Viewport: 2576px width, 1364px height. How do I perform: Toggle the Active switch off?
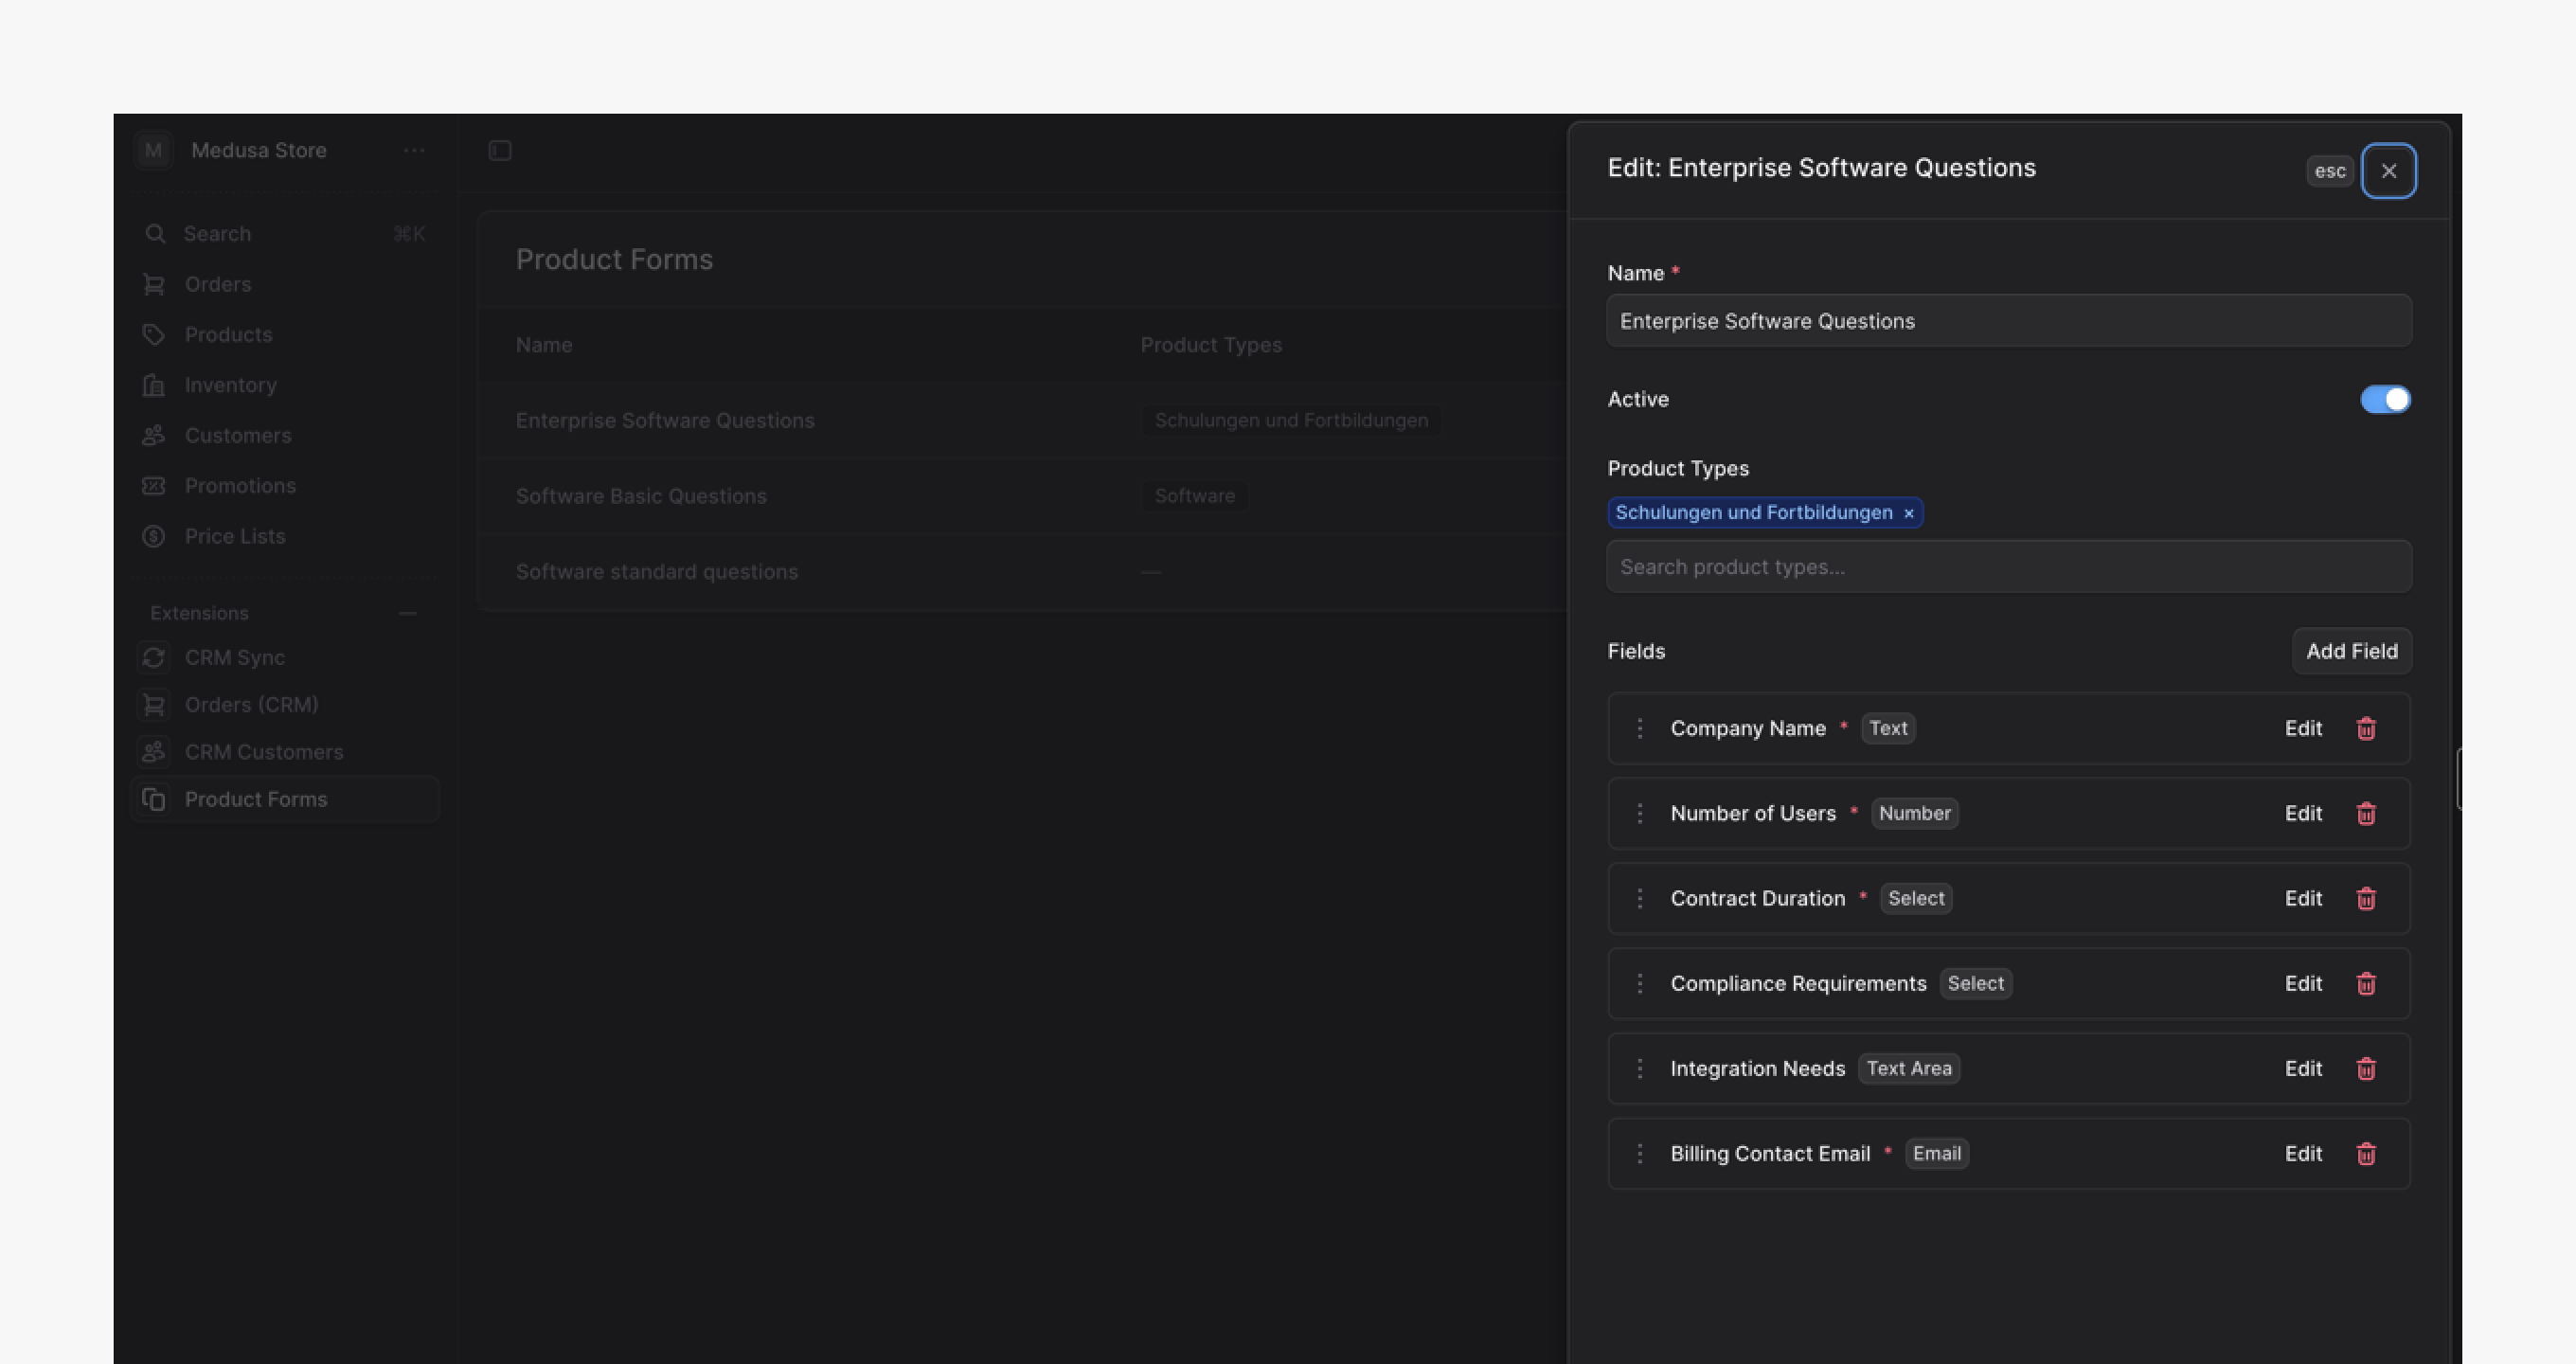(x=2385, y=399)
